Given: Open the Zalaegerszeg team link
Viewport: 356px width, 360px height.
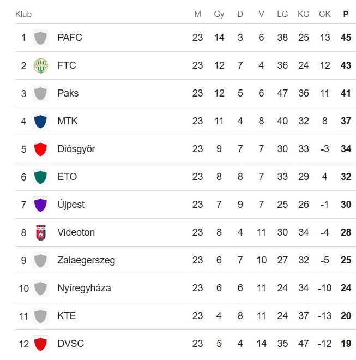Looking at the screenshot, I should pos(86,260).
